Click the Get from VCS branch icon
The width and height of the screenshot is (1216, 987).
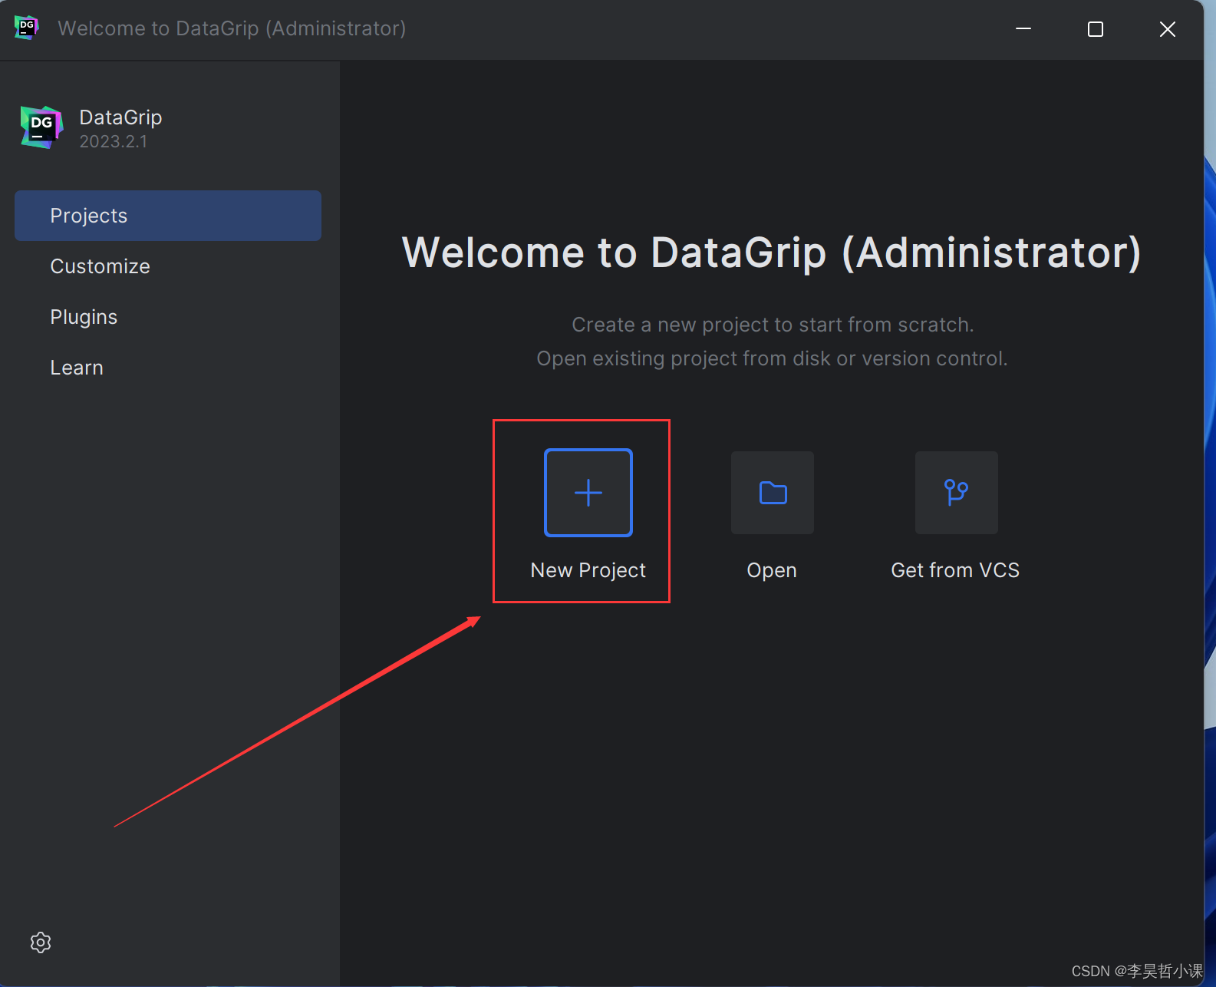pos(957,493)
